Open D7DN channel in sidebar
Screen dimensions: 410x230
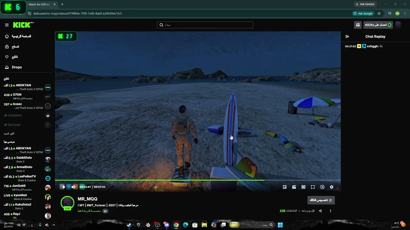click(27, 96)
